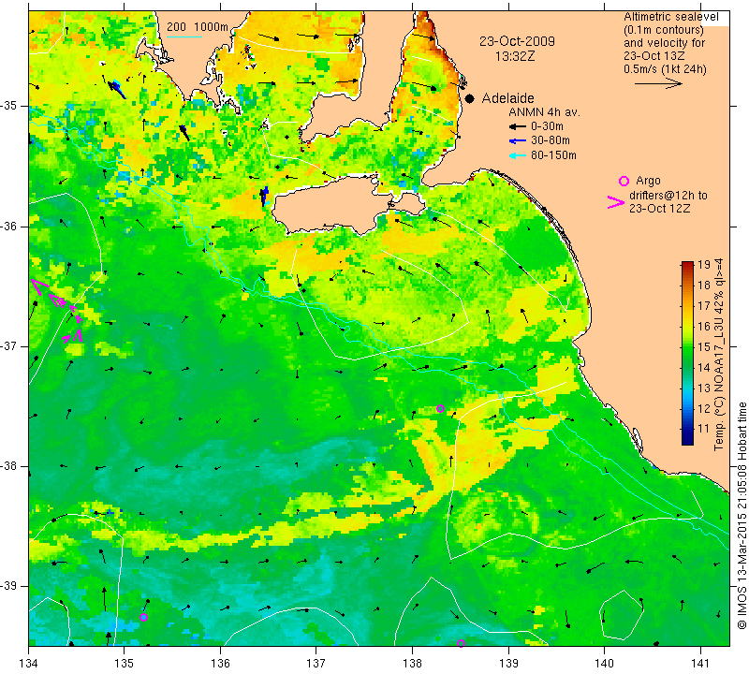Click the colour bar tick label '12'
Screen dimensions: 749x674
[704, 408]
